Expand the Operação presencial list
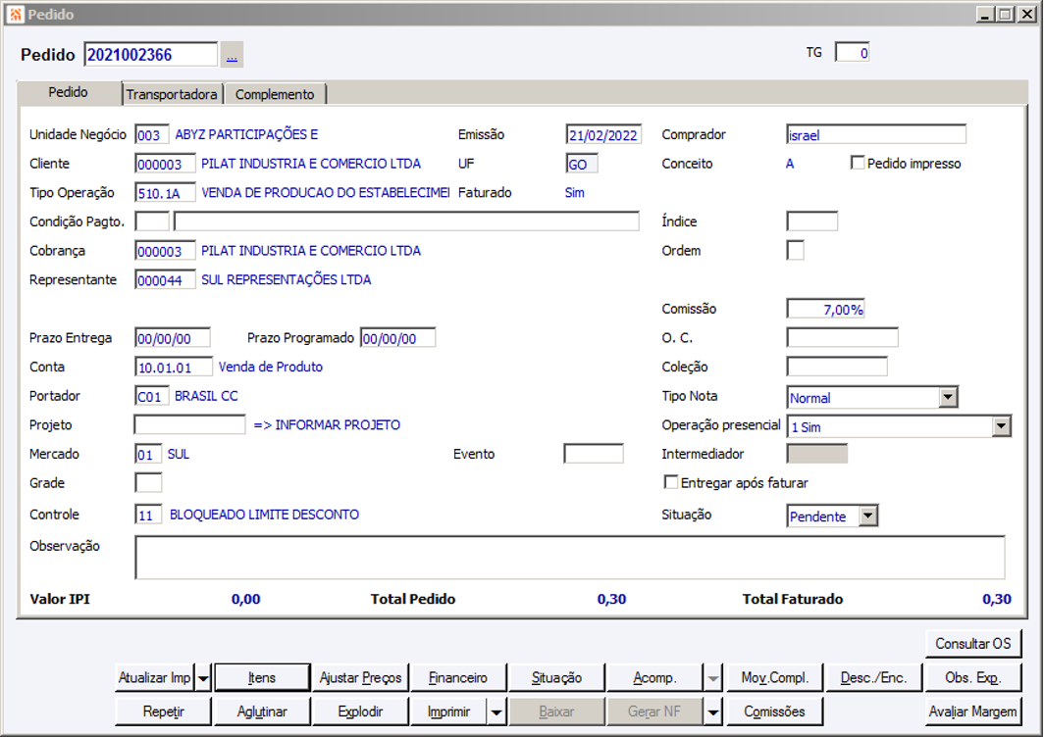This screenshot has height=737, width=1044. [x=1001, y=426]
